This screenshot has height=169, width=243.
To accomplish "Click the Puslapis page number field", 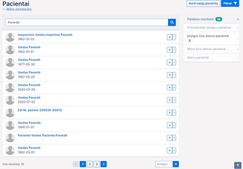I will click(163, 164).
